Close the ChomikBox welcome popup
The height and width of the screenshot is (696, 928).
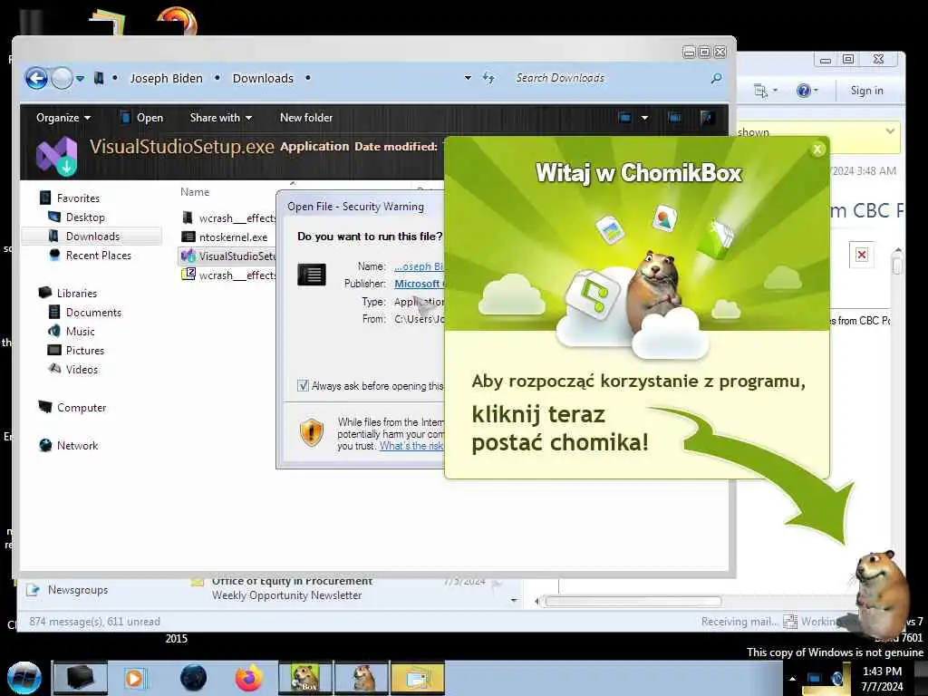[817, 150]
